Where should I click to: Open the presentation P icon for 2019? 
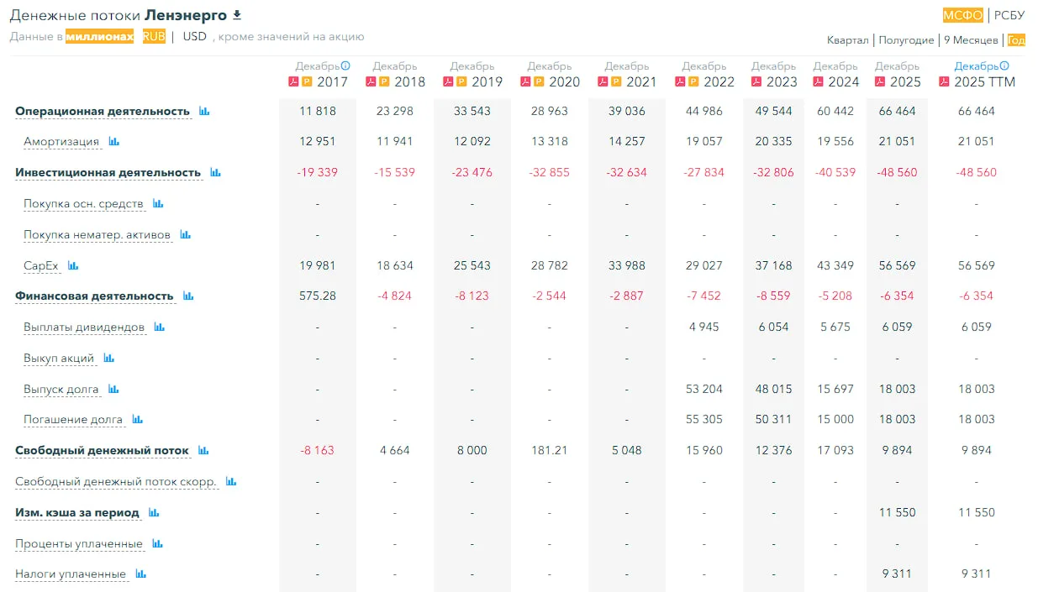coord(461,81)
